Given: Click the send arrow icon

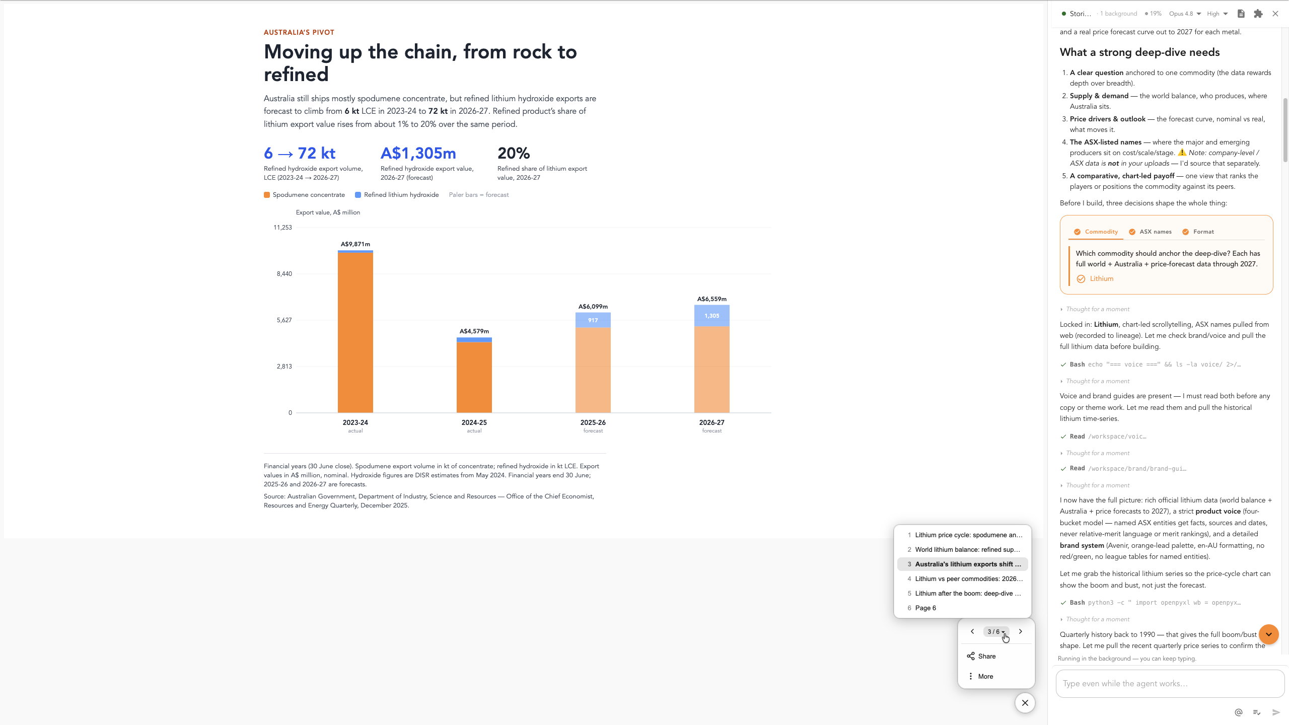Looking at the screenshot, I should (x=1276, y=712).
